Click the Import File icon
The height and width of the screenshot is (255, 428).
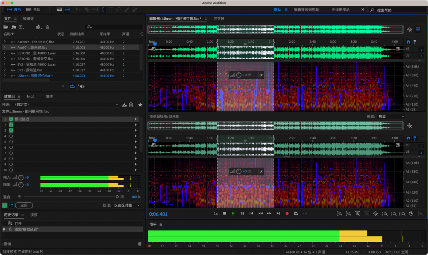click(x=14, y=27)
